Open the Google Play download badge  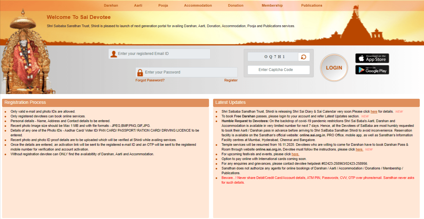pyautogui.click(x=372, y=70)
